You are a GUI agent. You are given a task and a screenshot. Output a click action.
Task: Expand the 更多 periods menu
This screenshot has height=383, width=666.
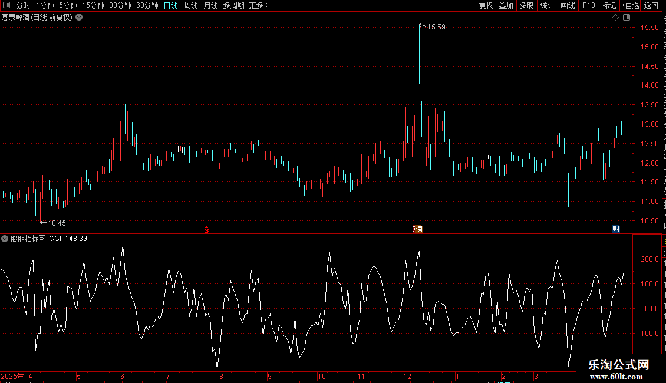[x=259, y=5]
